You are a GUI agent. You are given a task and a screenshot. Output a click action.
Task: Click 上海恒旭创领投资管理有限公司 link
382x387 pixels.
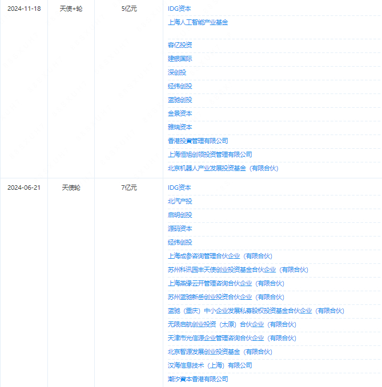coord(210,155)
